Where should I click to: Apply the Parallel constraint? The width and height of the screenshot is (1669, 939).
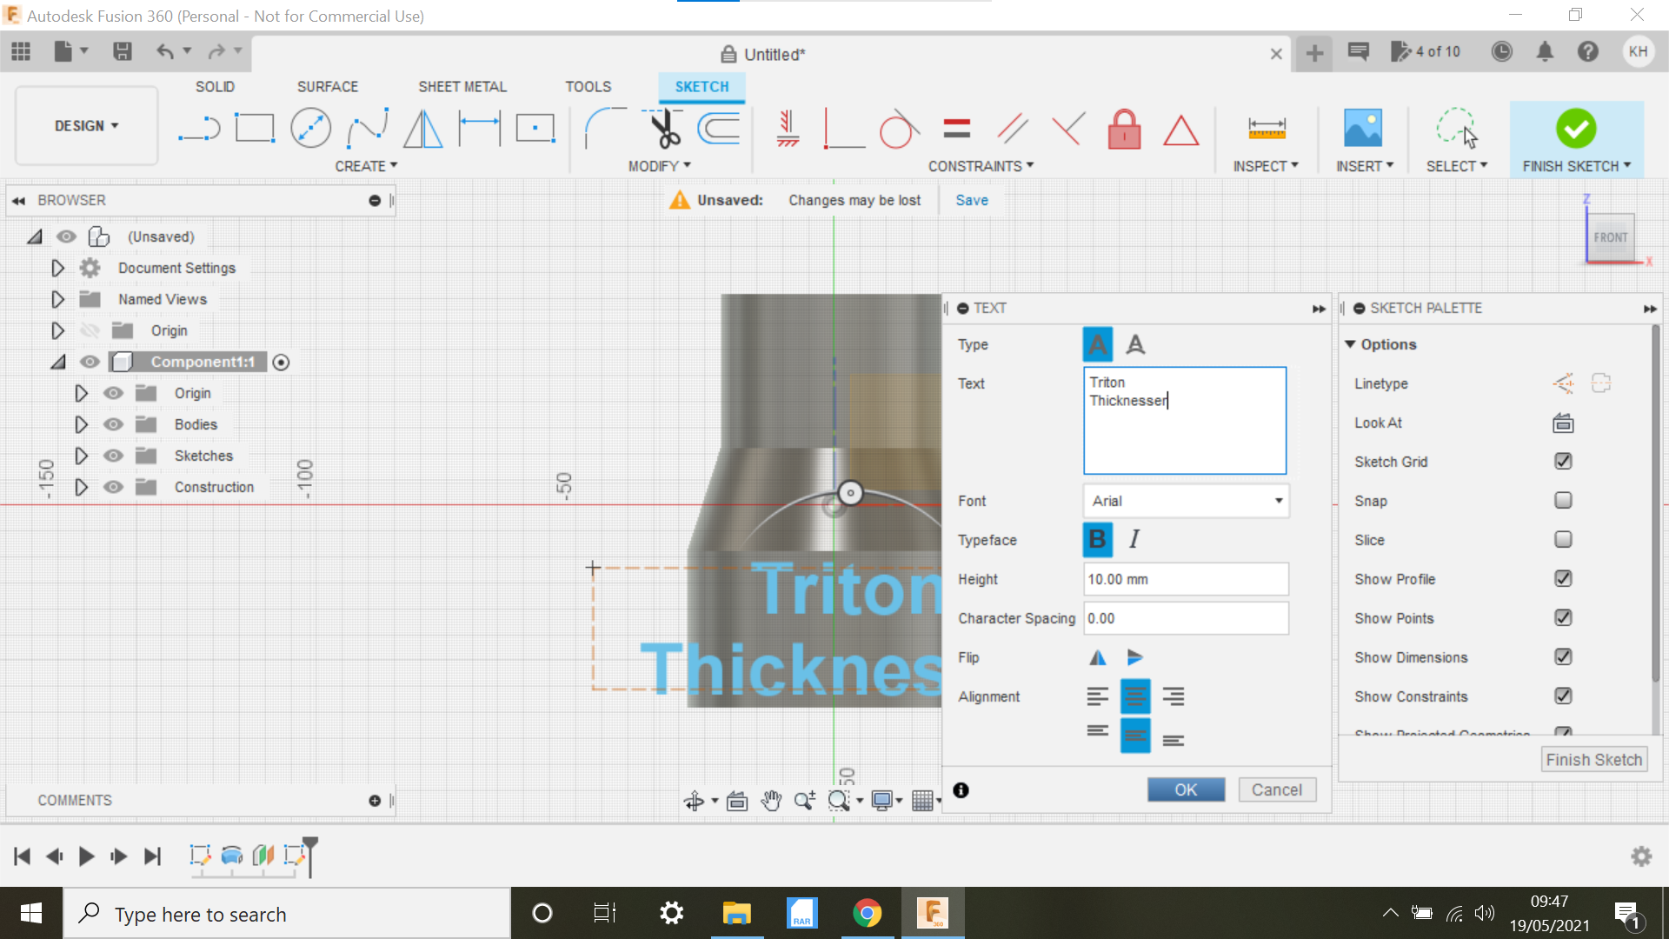click(x=1013, y=129)
